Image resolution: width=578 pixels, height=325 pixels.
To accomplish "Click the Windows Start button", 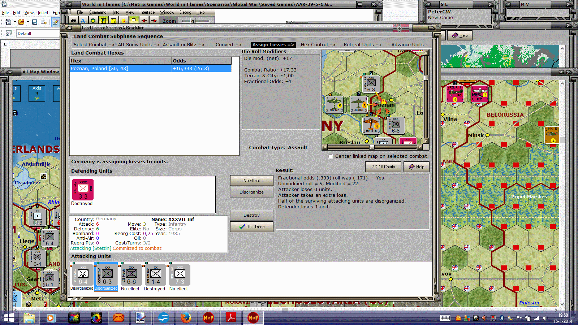I will point(8,318).
